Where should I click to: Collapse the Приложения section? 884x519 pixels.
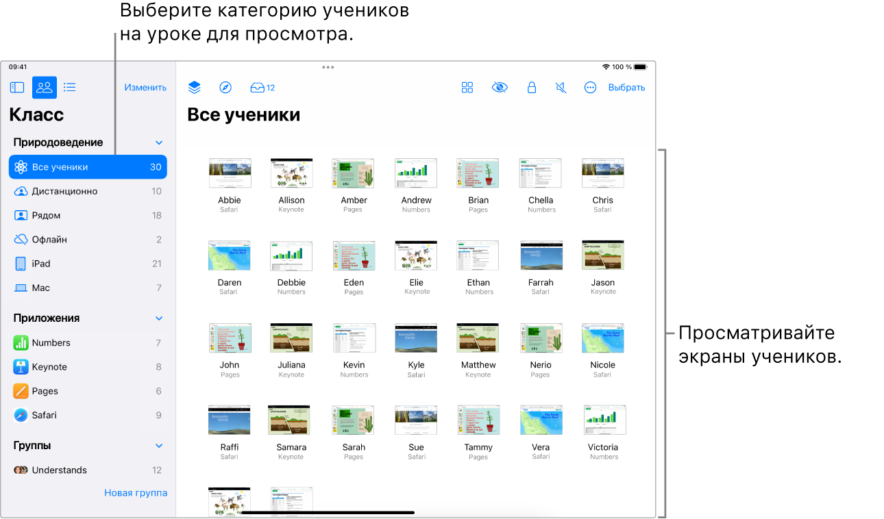(159, 318)
